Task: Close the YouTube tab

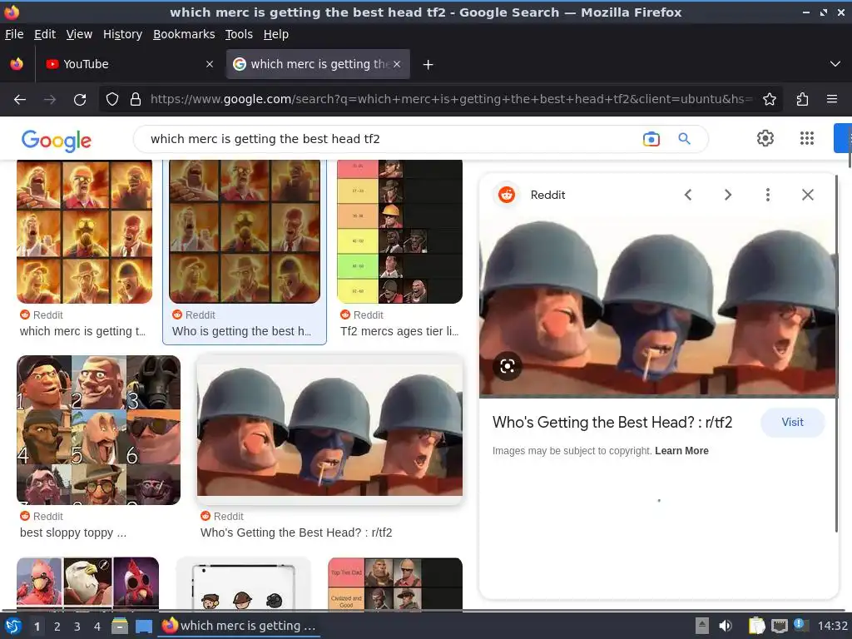Action: click(x=210, y=64)
